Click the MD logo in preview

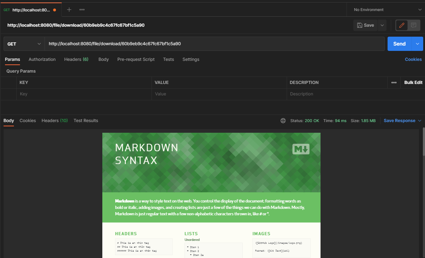[x=301, y=149]
